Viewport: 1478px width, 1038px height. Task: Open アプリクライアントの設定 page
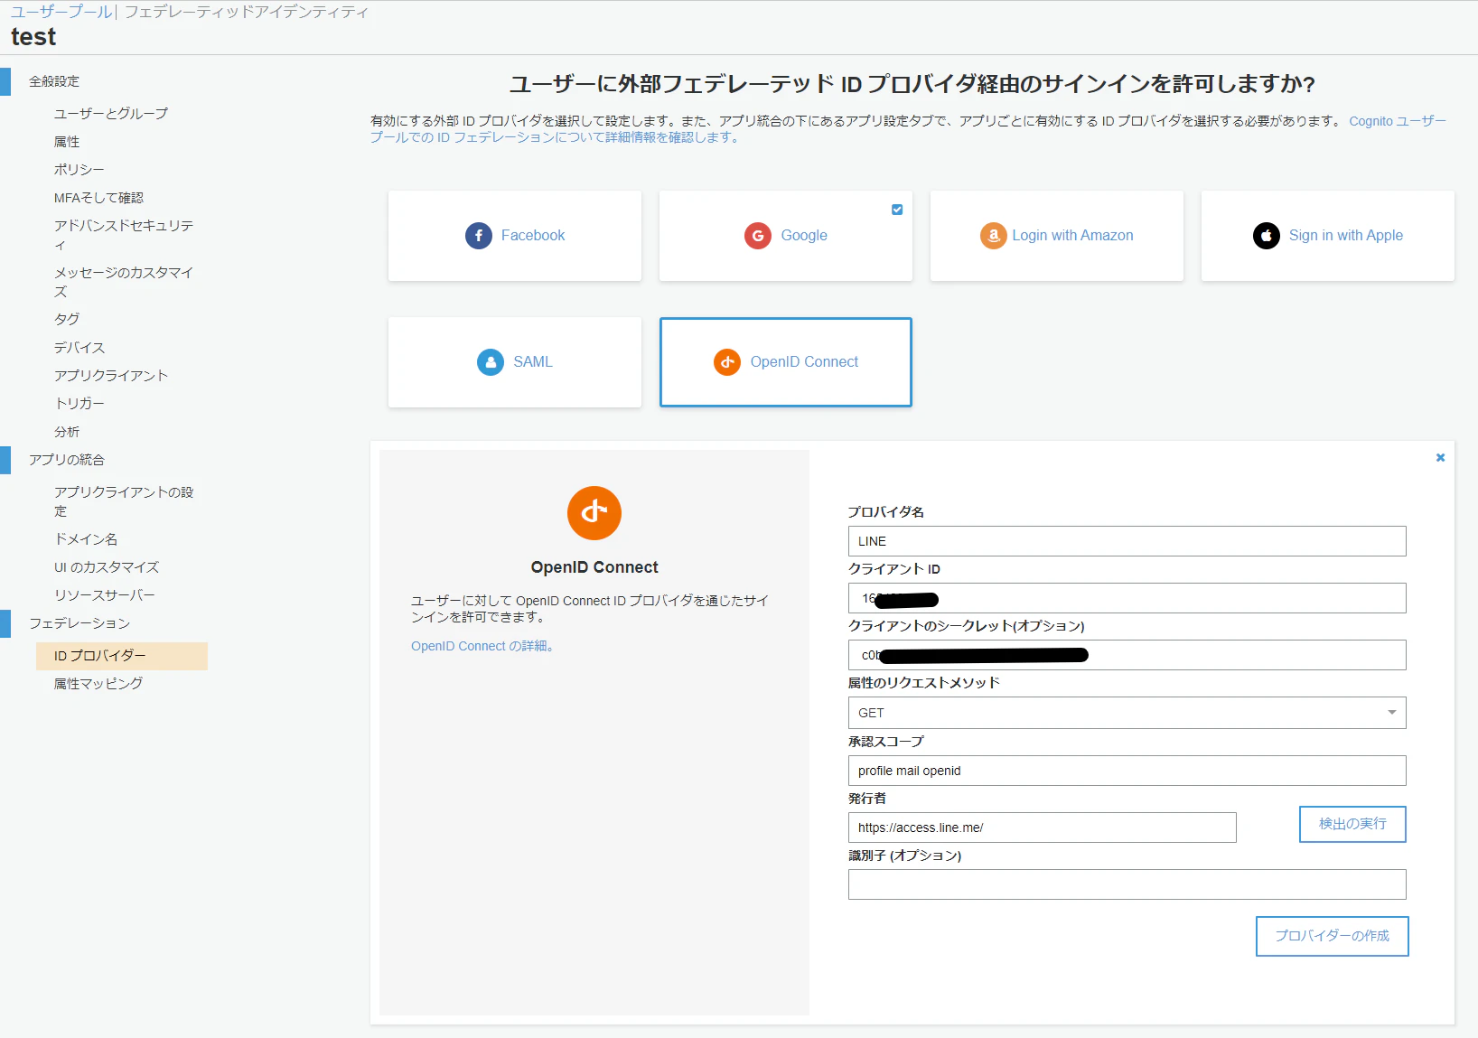click(x=124, y=501)
